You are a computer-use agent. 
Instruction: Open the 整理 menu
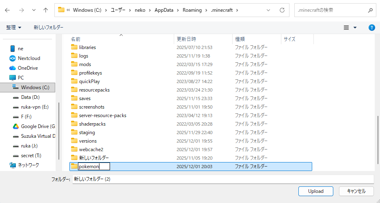pyautogui.click(x=13, y=28)
